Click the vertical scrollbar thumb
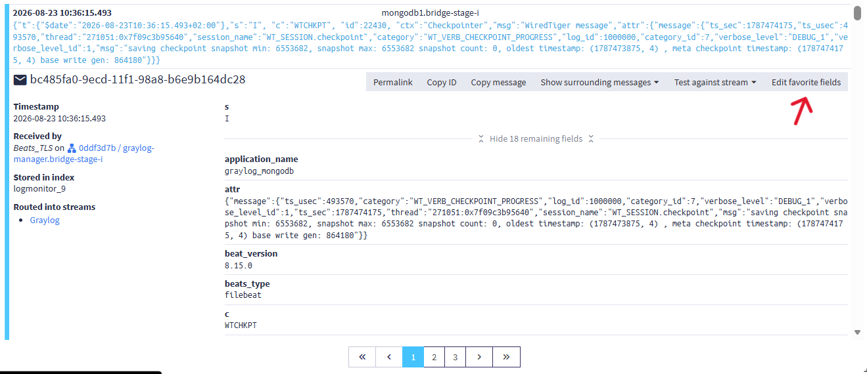Viewport: 867px width, 374px height. (x=857, y=12)
